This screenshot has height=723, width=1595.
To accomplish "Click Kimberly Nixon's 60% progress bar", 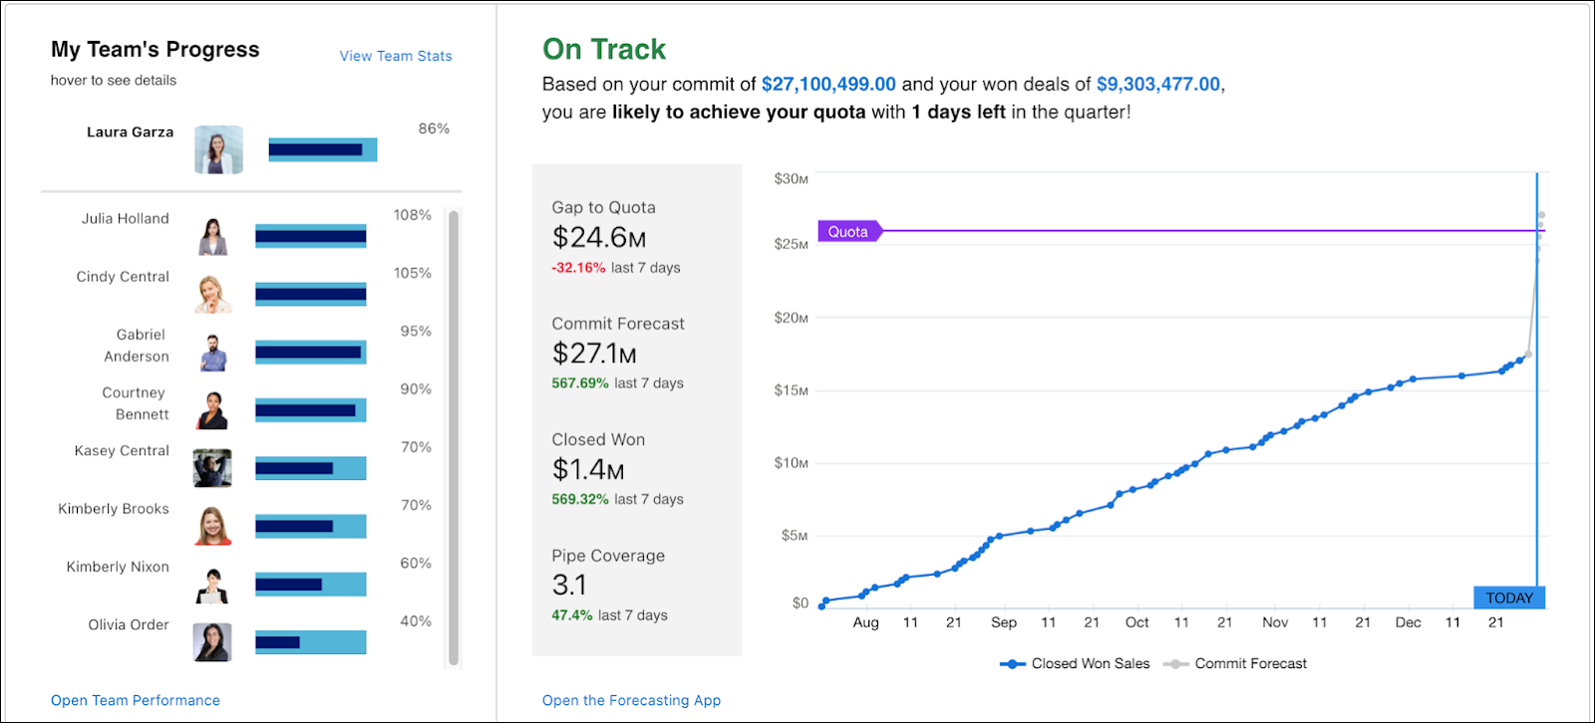I will pyautogui.click(x=310, y=585).
